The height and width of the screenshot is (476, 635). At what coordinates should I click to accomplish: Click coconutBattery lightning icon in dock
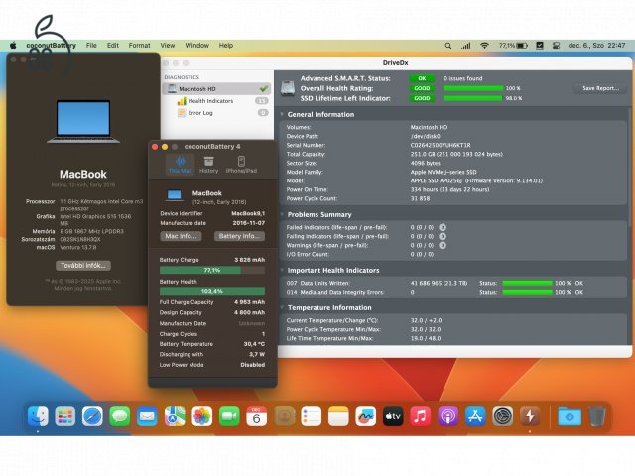point(530,416)
